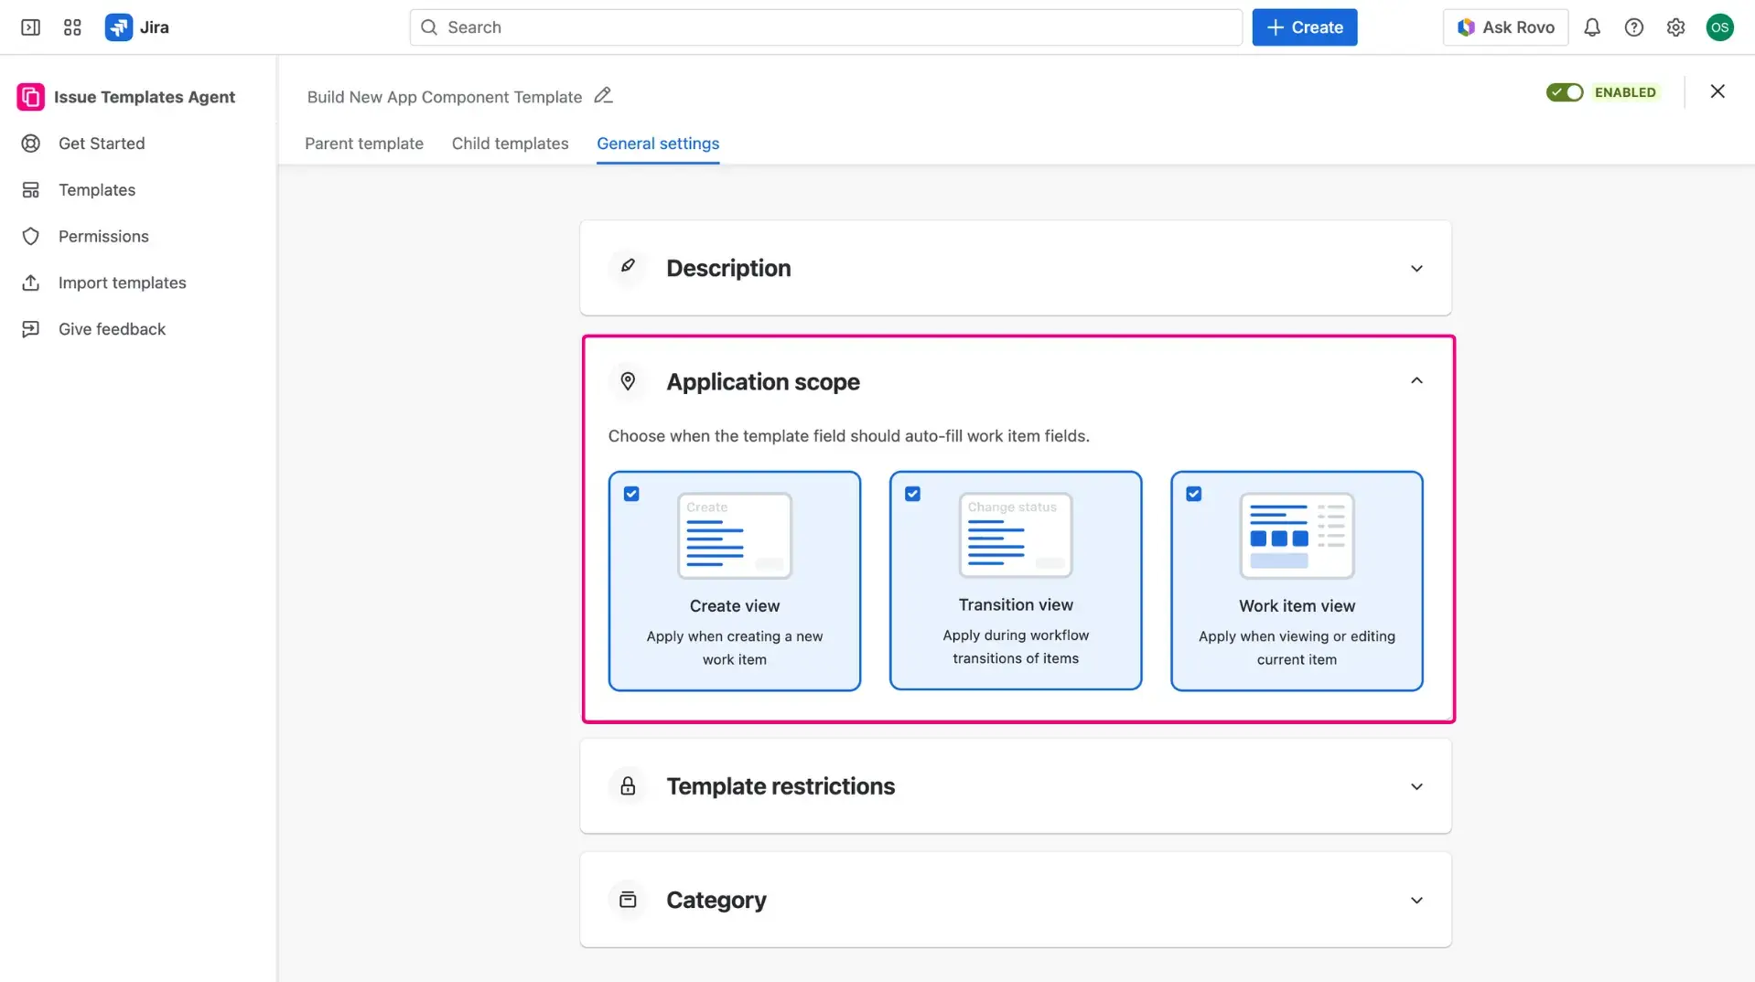Switch to the Child templates tab
Viewport: 1755px width, 982px height.
tap(510, 144)
